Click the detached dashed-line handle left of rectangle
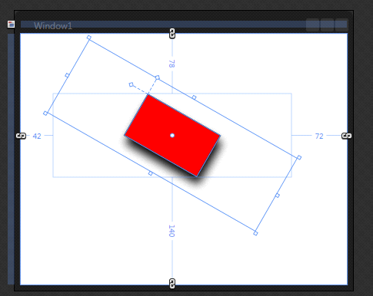This screenshot has width=373, height=296. (x=132, y=84)
